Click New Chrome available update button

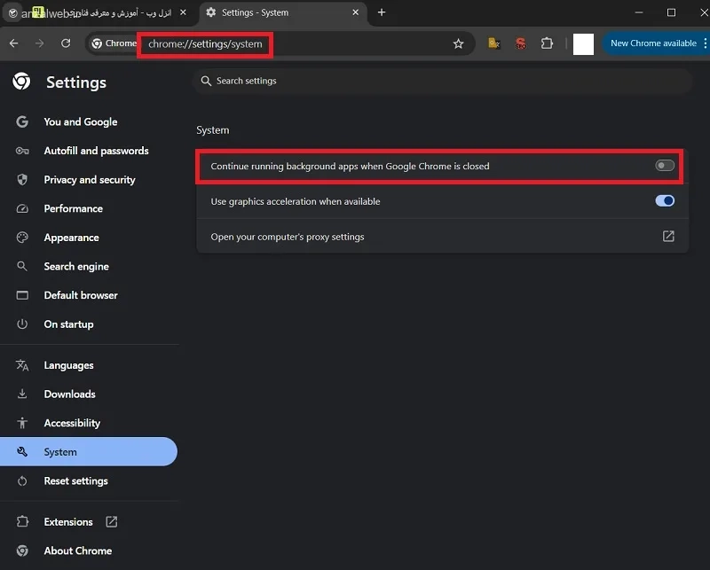tap(653, 43)
